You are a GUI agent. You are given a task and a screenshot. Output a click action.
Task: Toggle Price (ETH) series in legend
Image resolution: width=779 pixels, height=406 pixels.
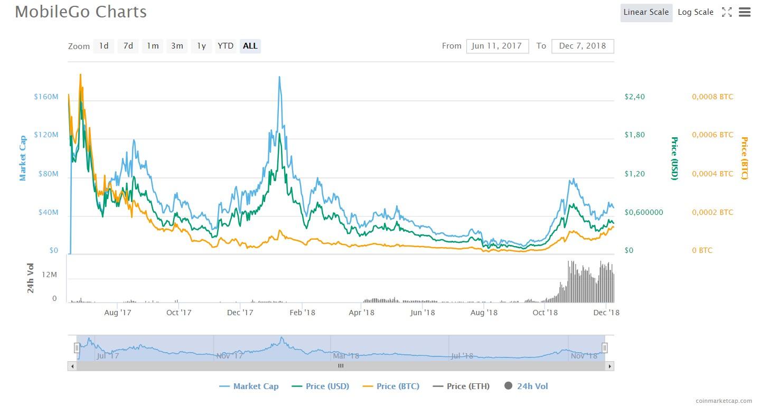pos(462,386)
